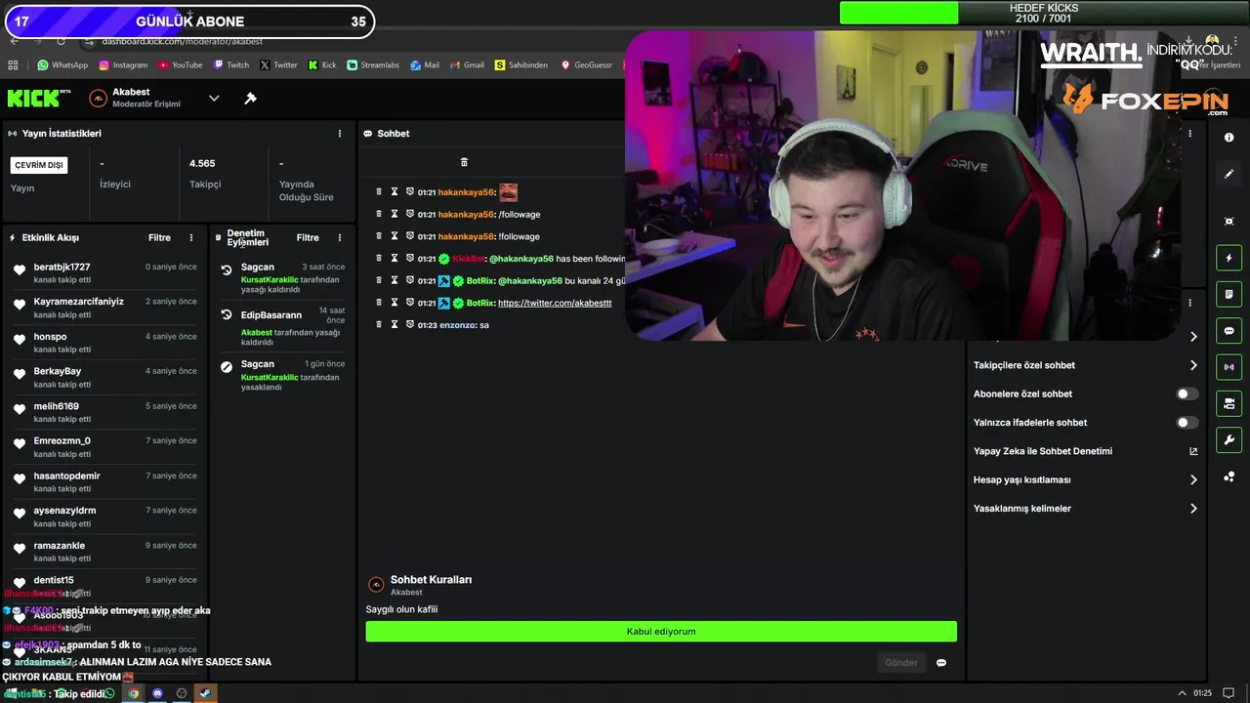This screenshot has width=1250, height=703.
Task: Select Sagcan unban entry, 3 saat önce
Action: [x=283, y=278]
